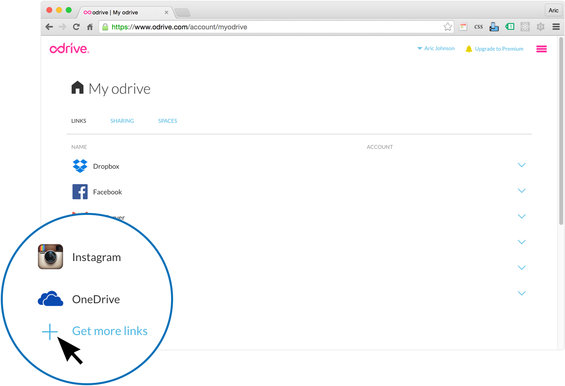565x386 pixels.
Task: Open the Facebook link name
Action: point(107,192)
